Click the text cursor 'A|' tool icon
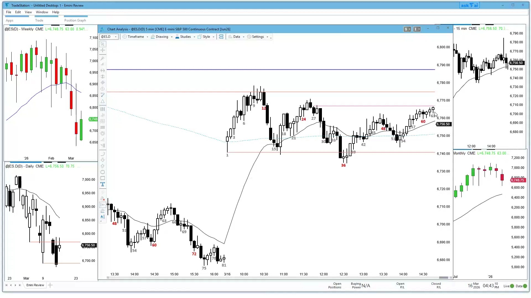This screenshot has height=298, width=531. click(x=103, y=217)
